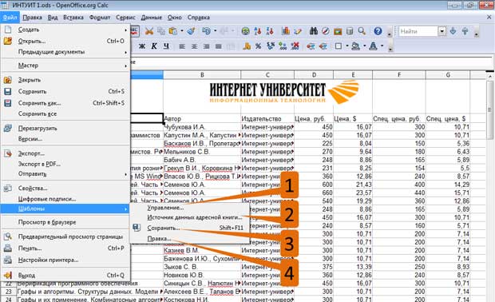Open the Окно menu
Viewport: 495px width, 302px height.
click(x=175, y=18)
